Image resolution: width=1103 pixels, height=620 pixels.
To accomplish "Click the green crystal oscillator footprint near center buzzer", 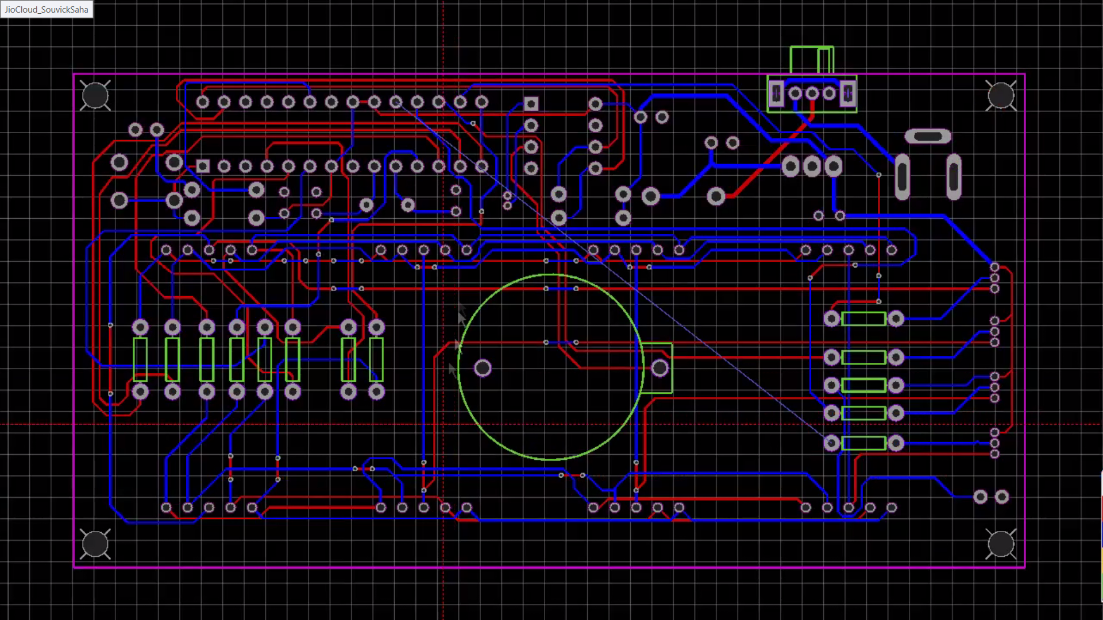I will pos(657,367).
